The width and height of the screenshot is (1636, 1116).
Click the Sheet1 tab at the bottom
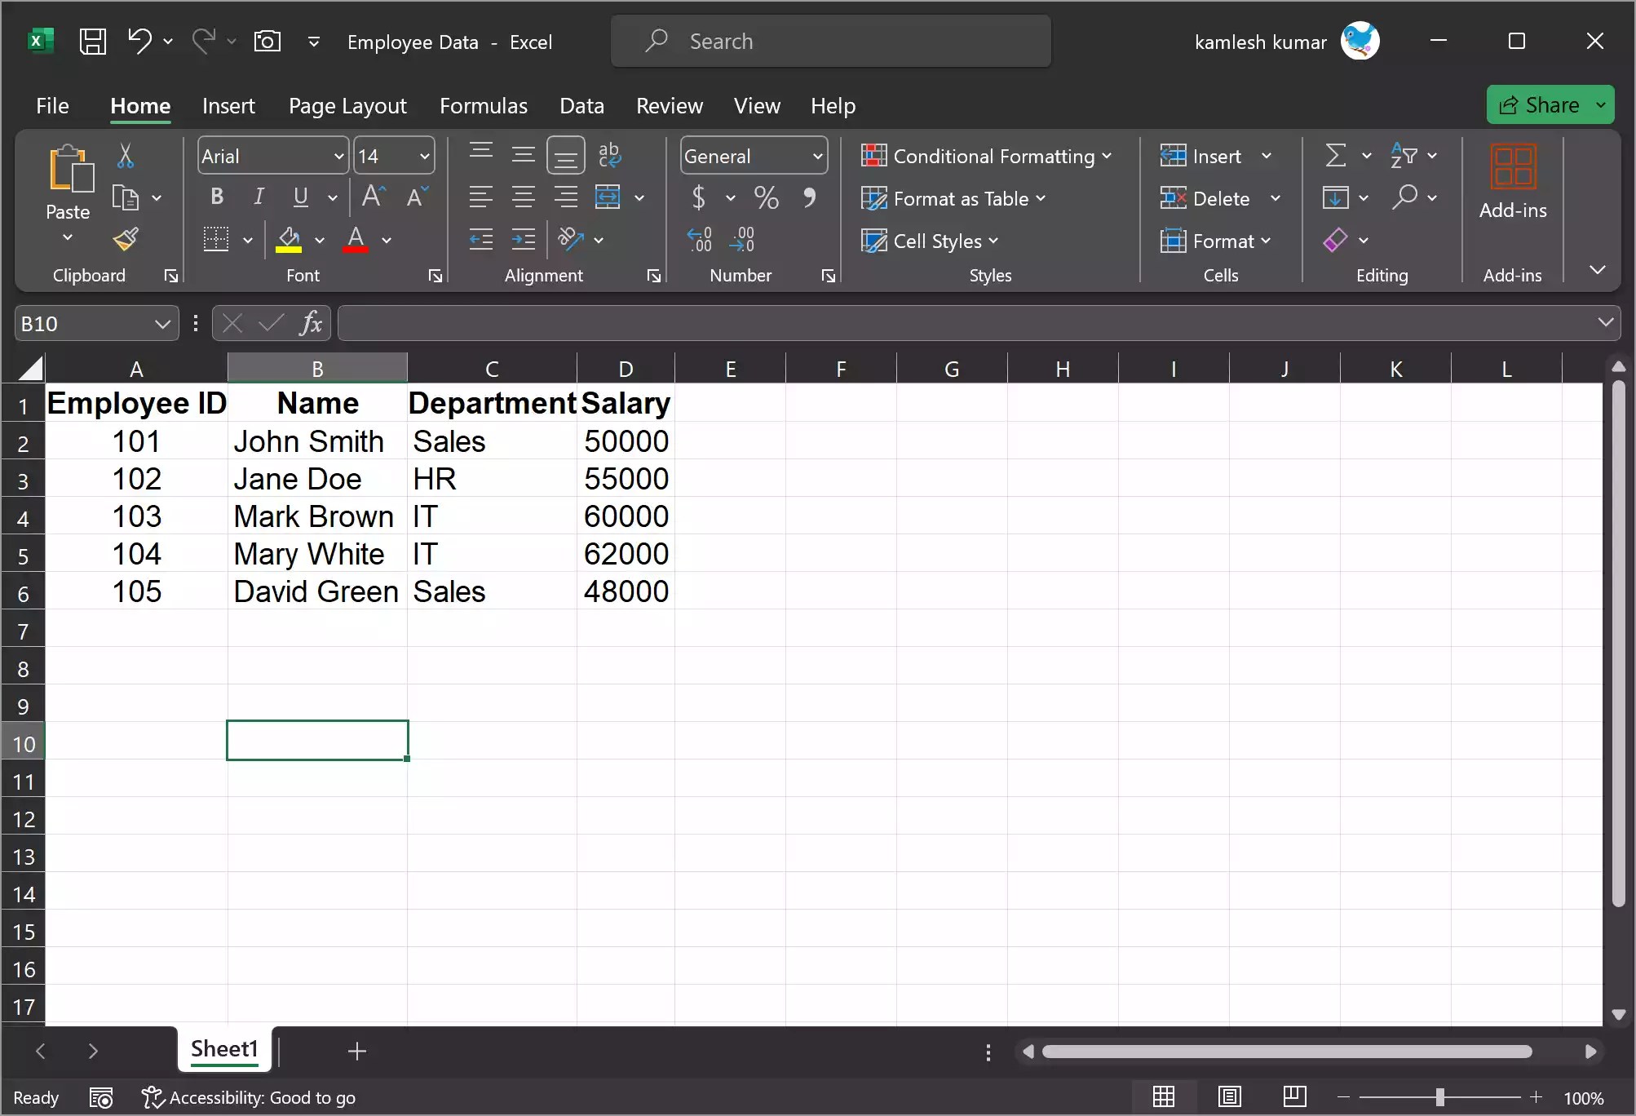point(223,1050)
